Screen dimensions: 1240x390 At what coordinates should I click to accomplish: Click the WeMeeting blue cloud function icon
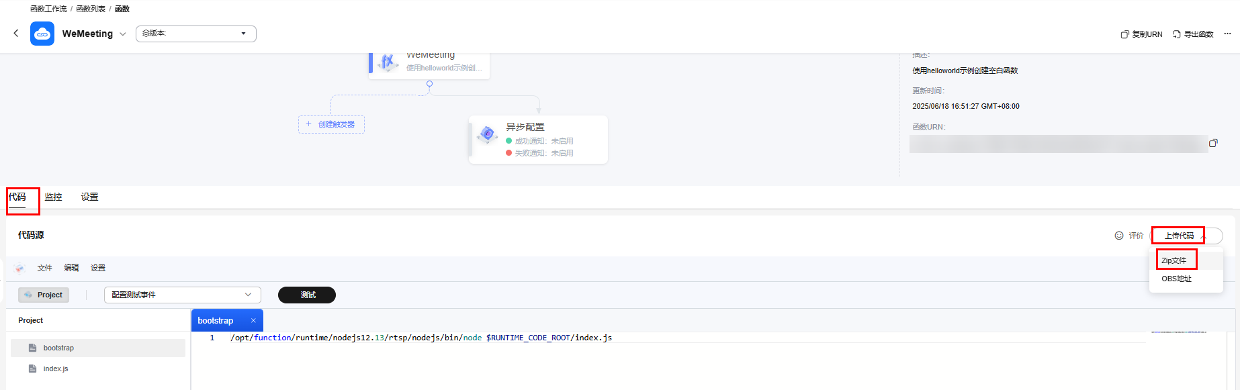(x=42, y=34)
